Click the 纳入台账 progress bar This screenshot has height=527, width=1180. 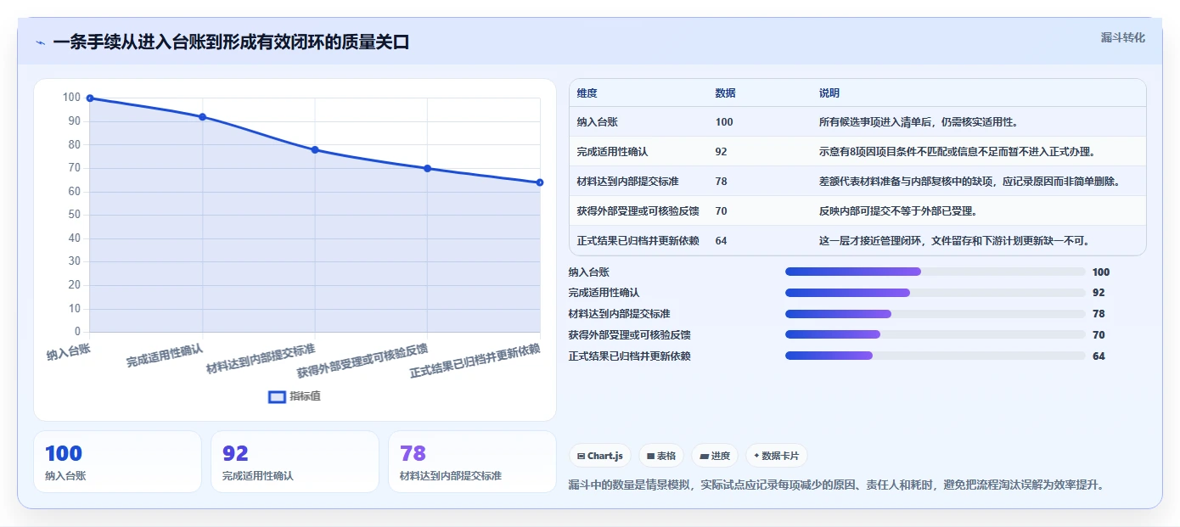pyautogui.click(x=935, y=272)
